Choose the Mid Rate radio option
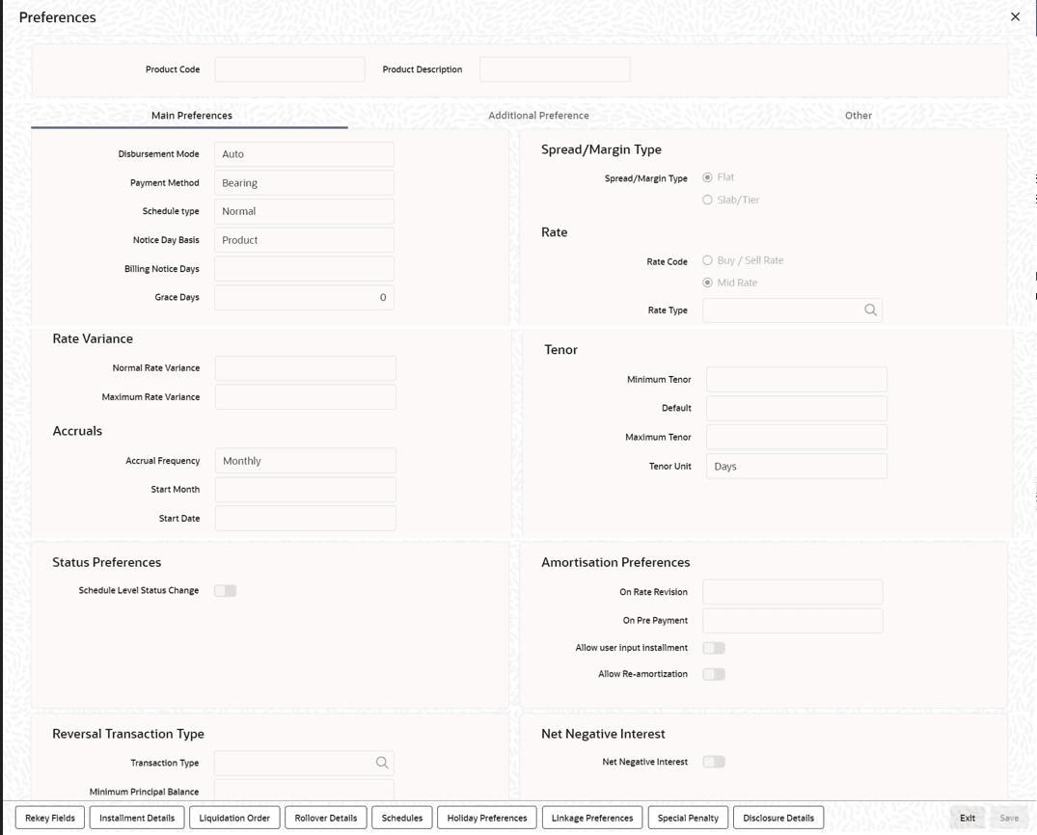The image size is (1037, 835). (x=707, y=283)
